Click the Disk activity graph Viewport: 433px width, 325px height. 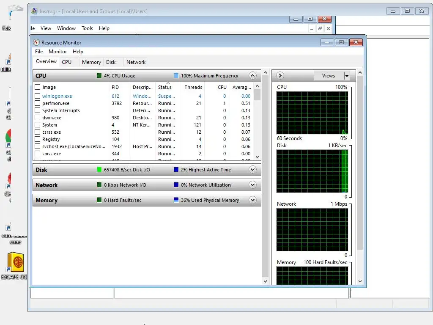312,171
